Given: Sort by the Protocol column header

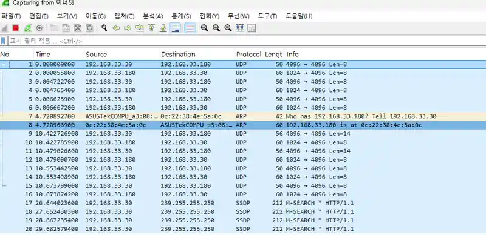Looking at the screenshot, I should pyautogui.click(x=248, y=55).
